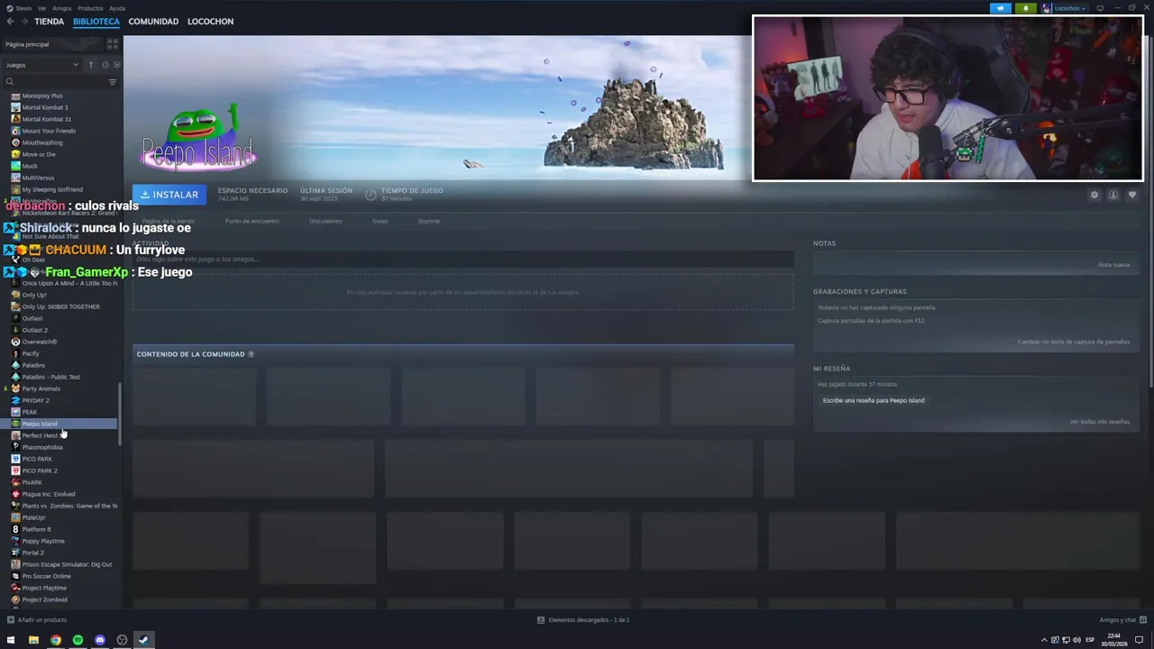Click the activity status input field
This screenshot has height=649, width=1154.
coord(463,260)
